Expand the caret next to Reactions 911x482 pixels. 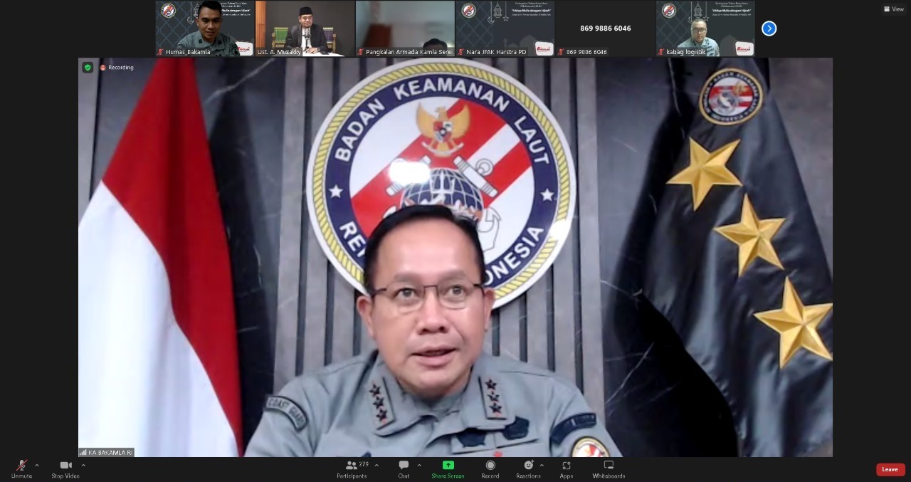542,466
